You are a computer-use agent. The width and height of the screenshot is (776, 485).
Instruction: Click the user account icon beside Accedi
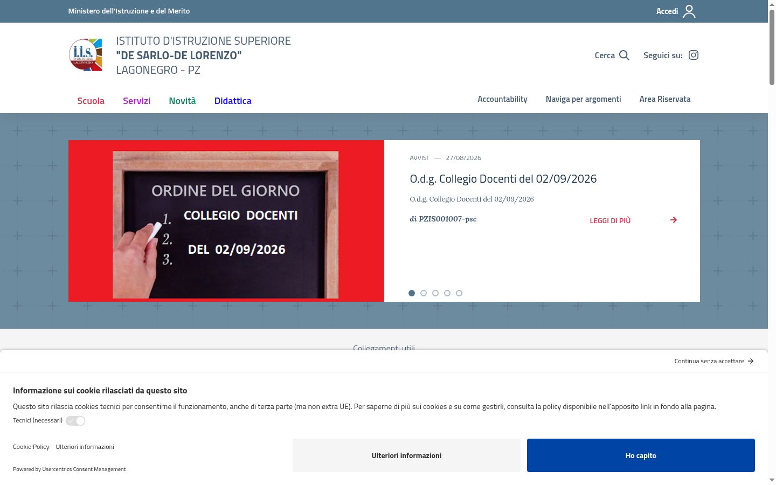point(689,11)
